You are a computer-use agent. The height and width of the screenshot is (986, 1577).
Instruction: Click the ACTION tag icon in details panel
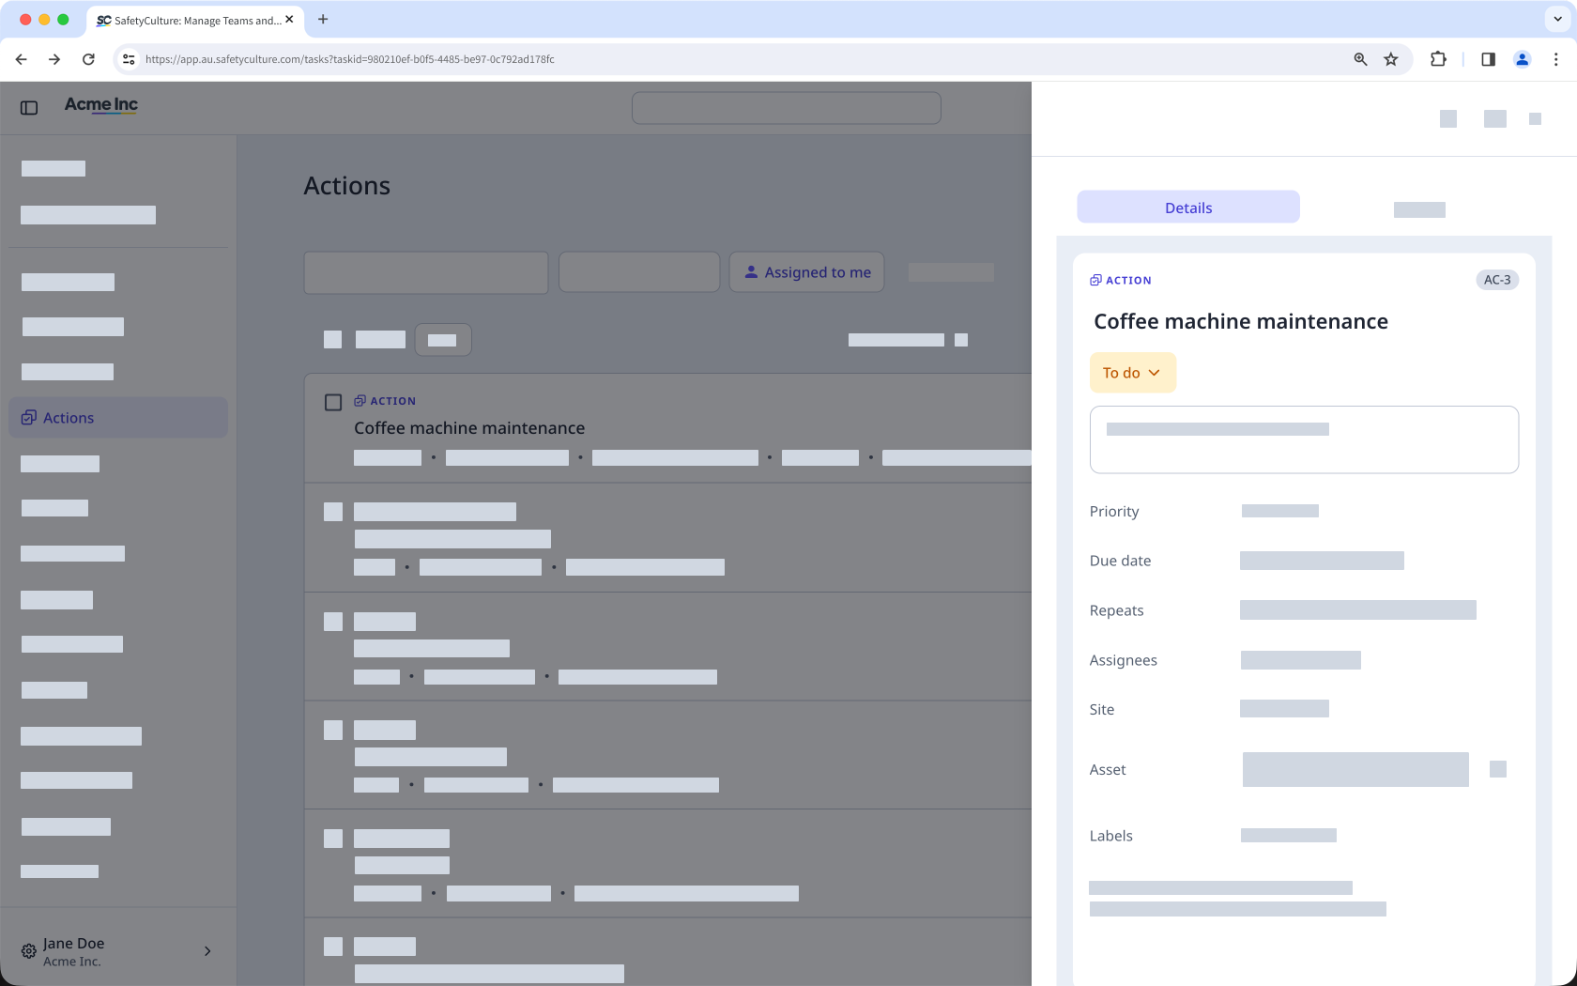point(1095,280)
